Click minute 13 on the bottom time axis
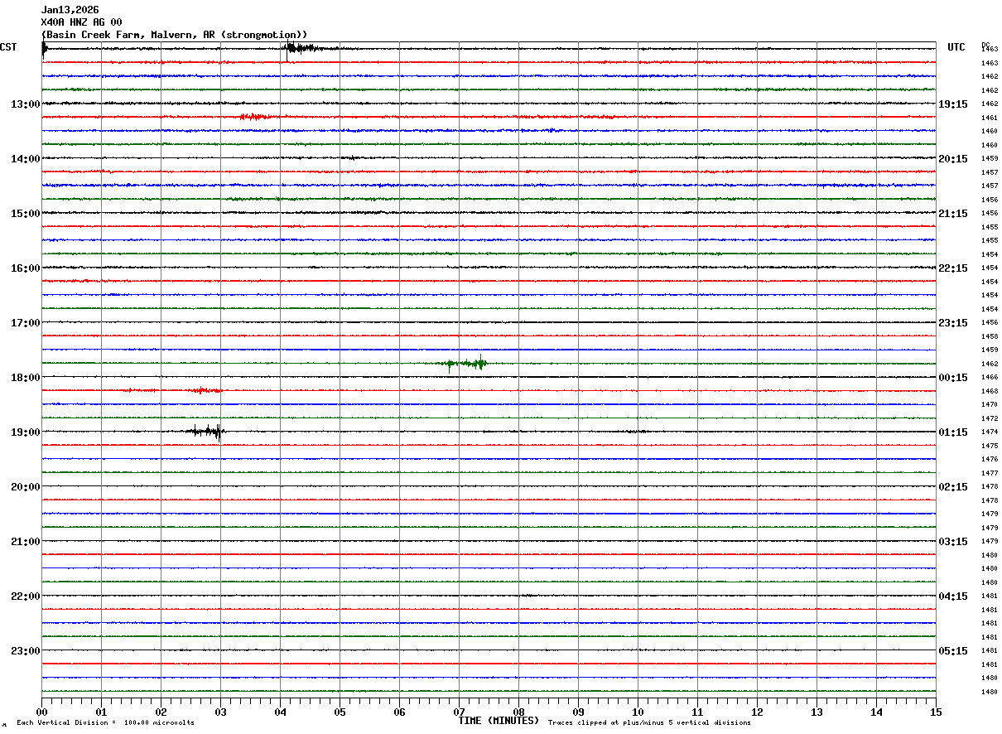The image size is (1002, 734). (x=817, y=712)
